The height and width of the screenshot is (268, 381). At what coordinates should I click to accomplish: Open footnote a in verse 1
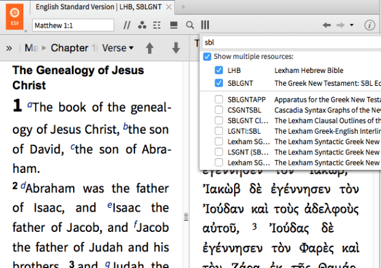[x=29, y=104]
